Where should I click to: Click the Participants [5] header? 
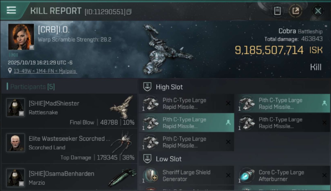tap(32, 87)
